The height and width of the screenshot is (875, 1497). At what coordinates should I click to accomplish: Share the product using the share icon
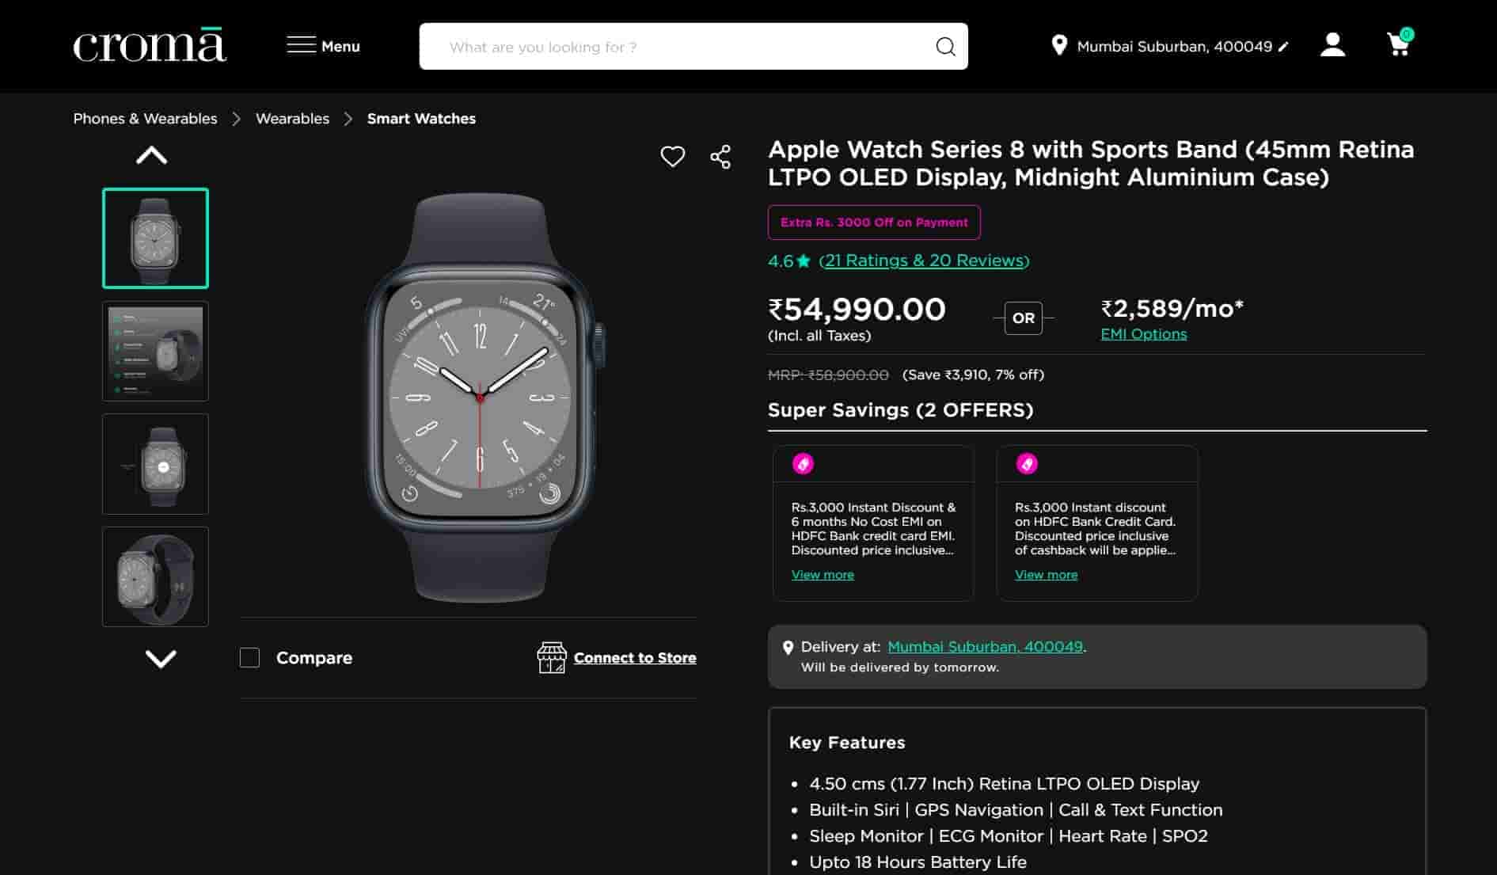click(720, 156)
